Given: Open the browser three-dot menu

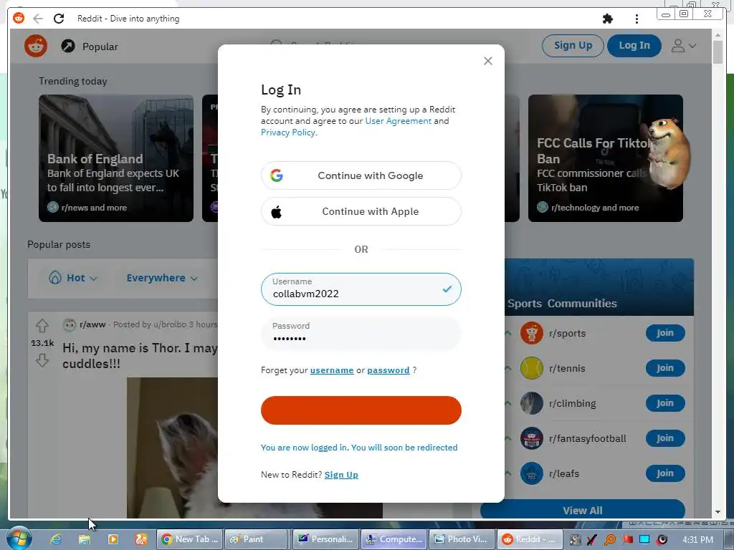Looking at the screenshot, I should tap(637, 19).
